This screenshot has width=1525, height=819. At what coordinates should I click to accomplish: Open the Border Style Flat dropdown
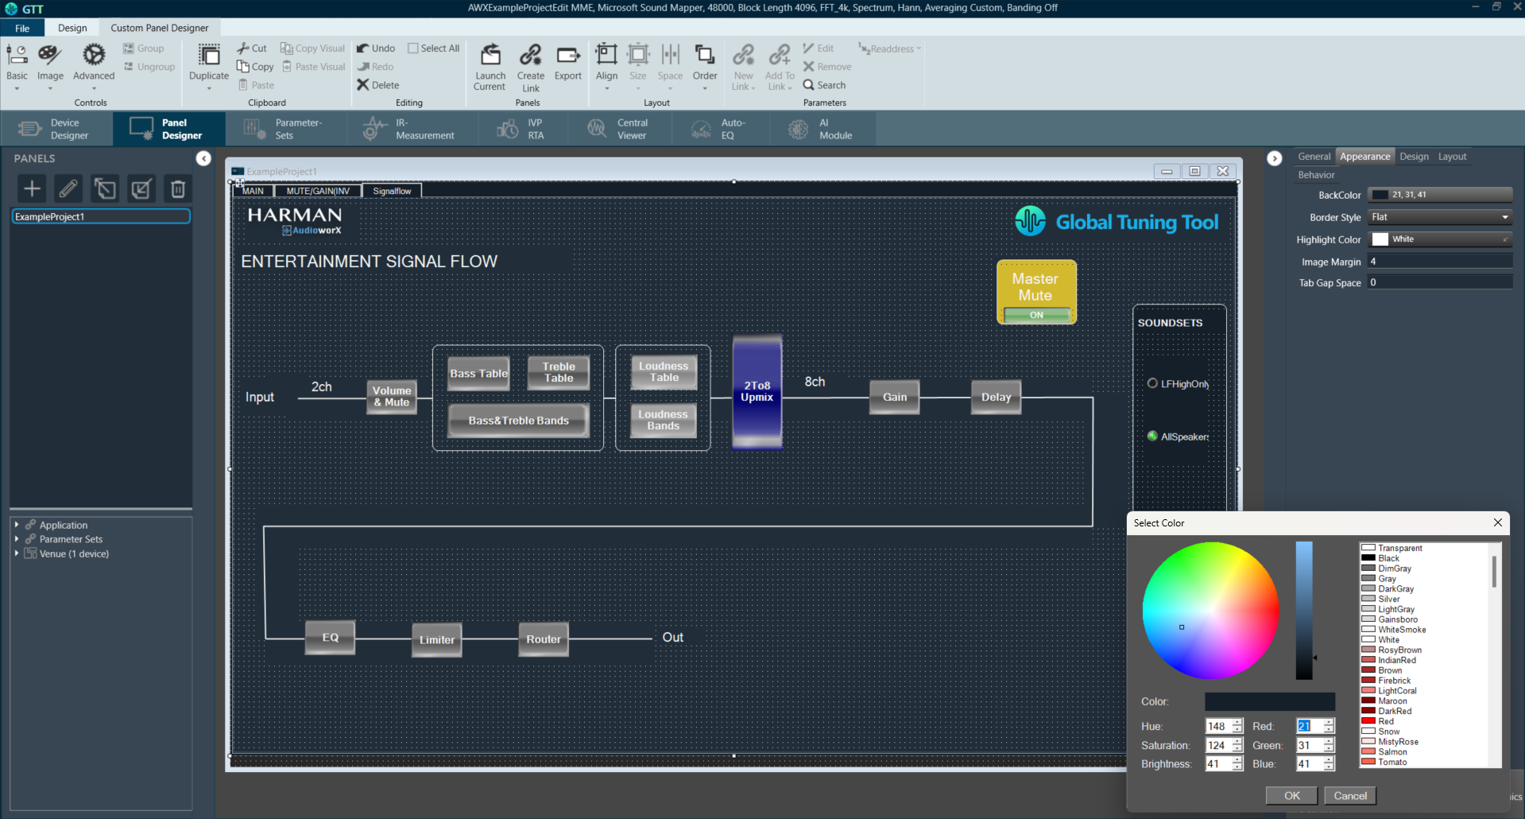click(1440, 217)
